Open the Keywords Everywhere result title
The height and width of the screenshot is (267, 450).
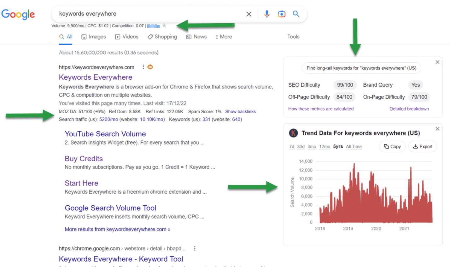(96, 77)
